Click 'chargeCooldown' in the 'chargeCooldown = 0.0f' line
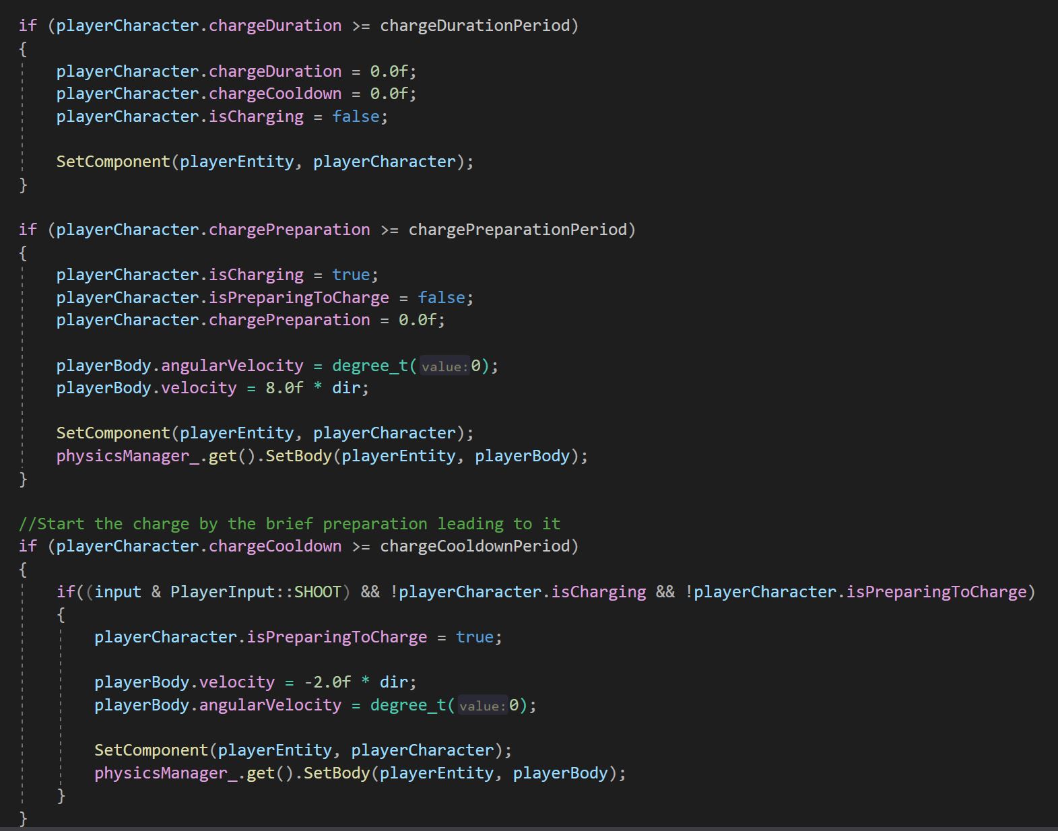Viewport: 1058px width, 831px height. click(275, 94)
